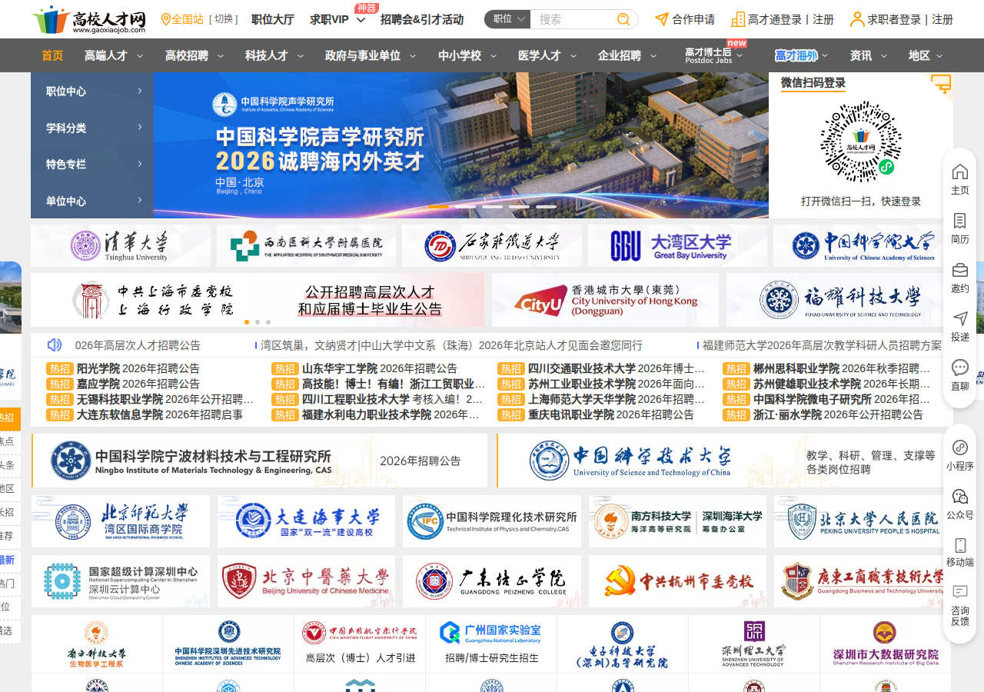Open 移动端 phone icon in sidebar

tap(960, 552)
